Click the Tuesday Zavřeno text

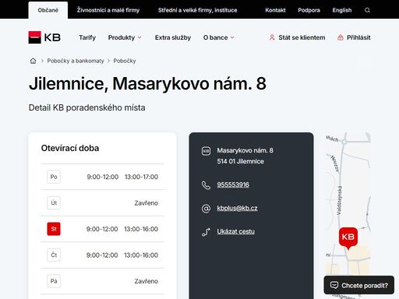147,203
